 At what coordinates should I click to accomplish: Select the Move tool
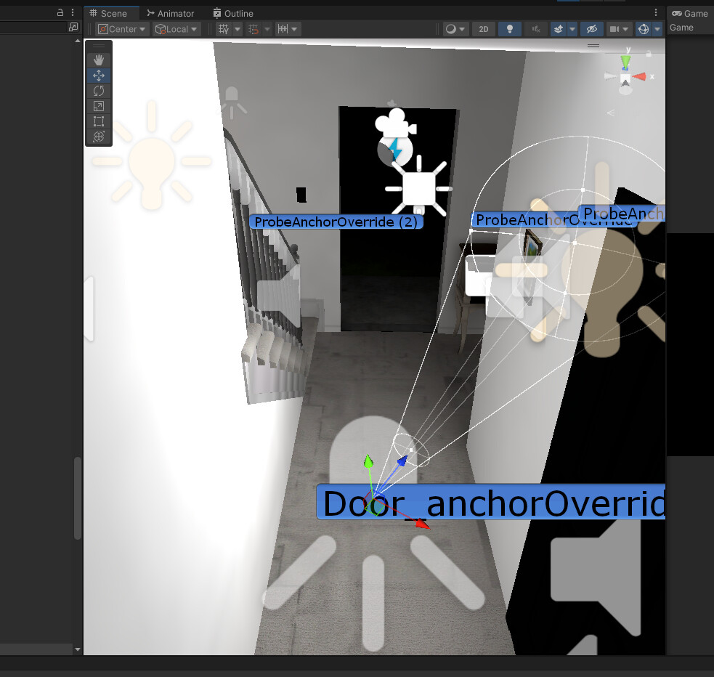99,75
